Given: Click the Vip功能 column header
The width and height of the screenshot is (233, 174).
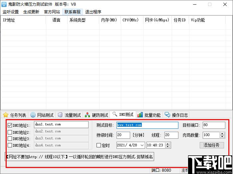Looking at the screenshot, I should pyautogui.click(x=207, y=20).
